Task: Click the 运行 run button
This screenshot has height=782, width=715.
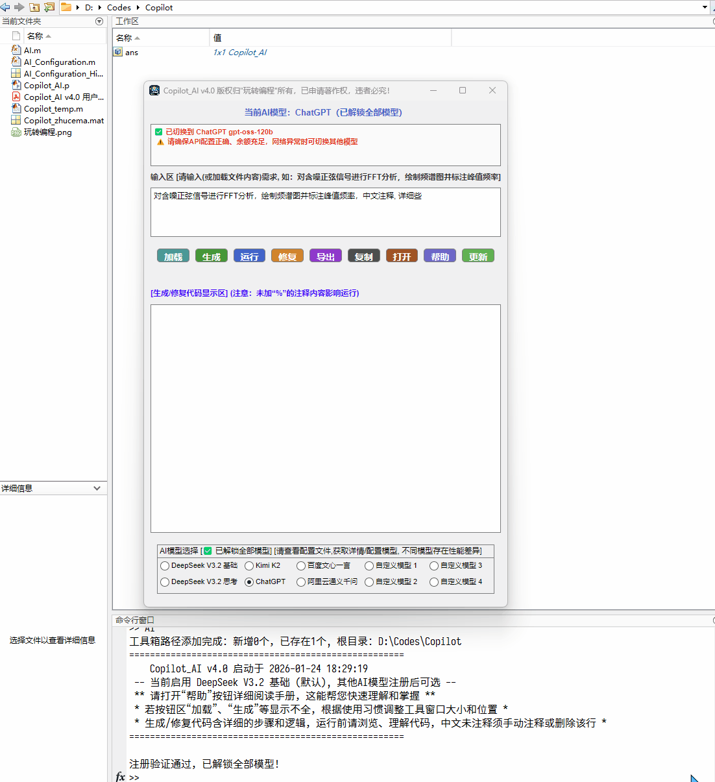Action: coord(249,256)
